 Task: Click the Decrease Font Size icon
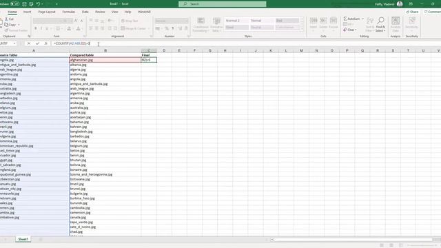click(81, 21)
